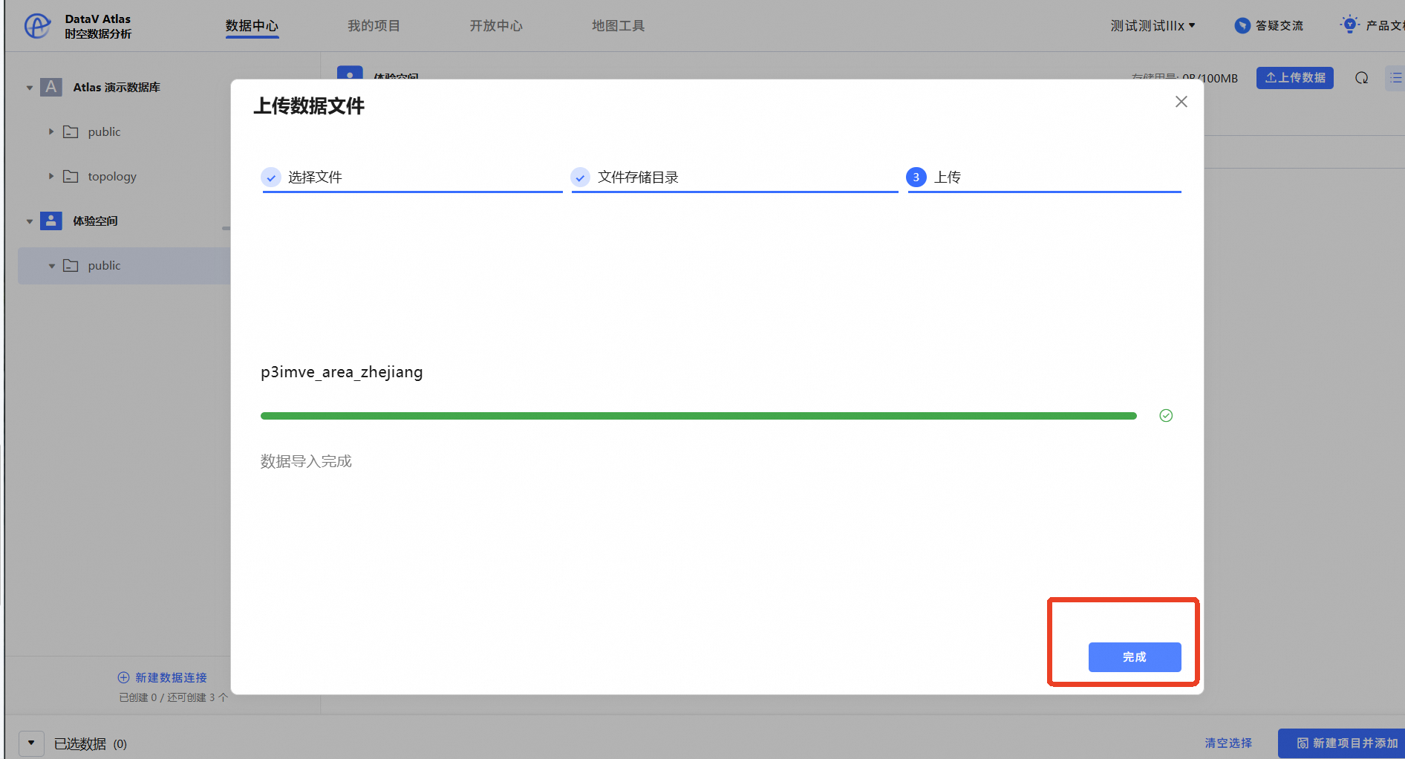Select the 文件存储目录 step
This screenshot has height=759, width=1405.
click(x=734, y=178)
